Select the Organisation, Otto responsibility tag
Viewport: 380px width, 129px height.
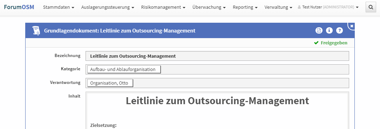pos(110,83)
